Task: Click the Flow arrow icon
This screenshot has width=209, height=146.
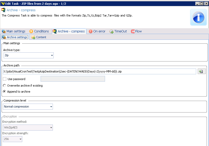Action: 133,31
